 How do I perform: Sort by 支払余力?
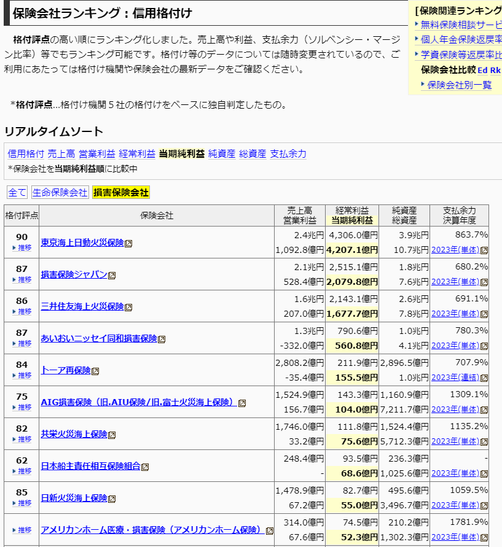(288, 154)
